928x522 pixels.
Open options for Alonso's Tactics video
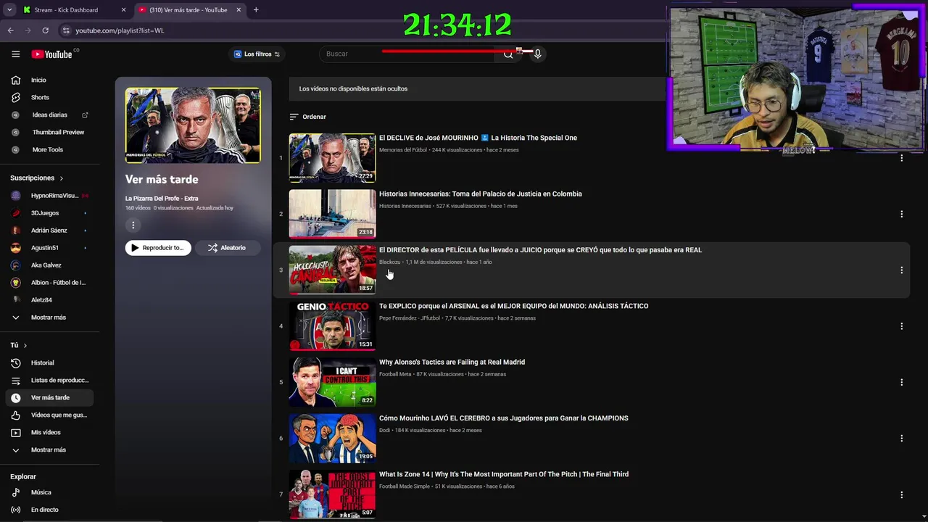click(901, 382)
